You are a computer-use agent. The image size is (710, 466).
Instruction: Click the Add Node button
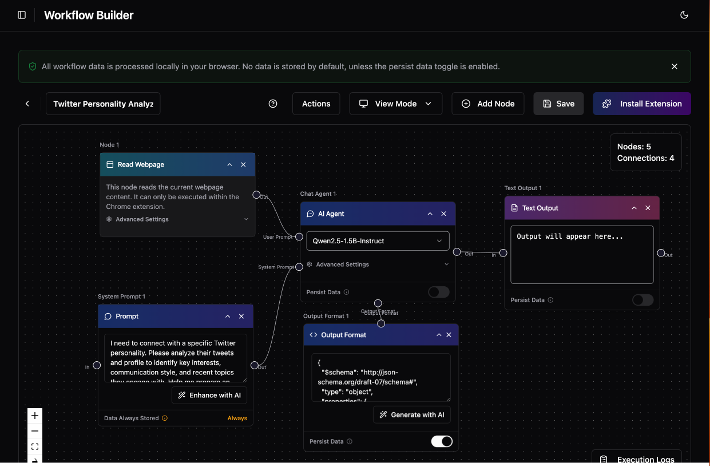488,104
